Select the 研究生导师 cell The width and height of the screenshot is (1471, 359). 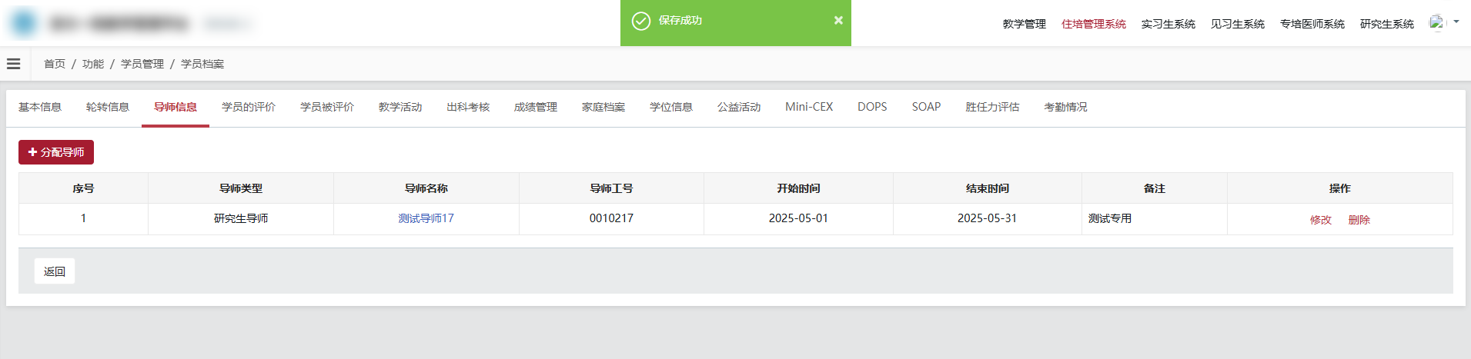point(241,219)
